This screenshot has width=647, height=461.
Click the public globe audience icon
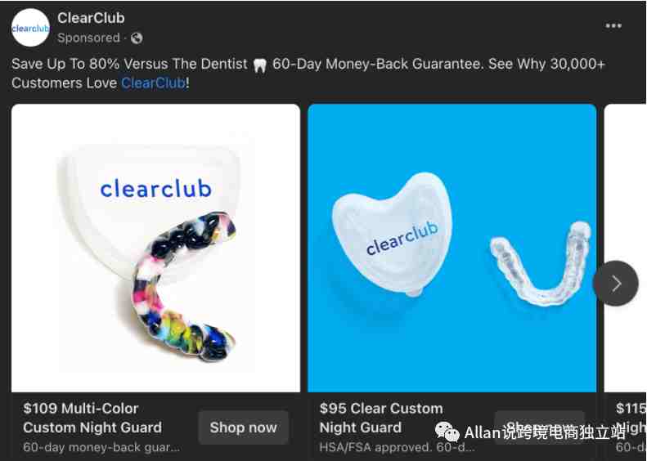(137, 38)
